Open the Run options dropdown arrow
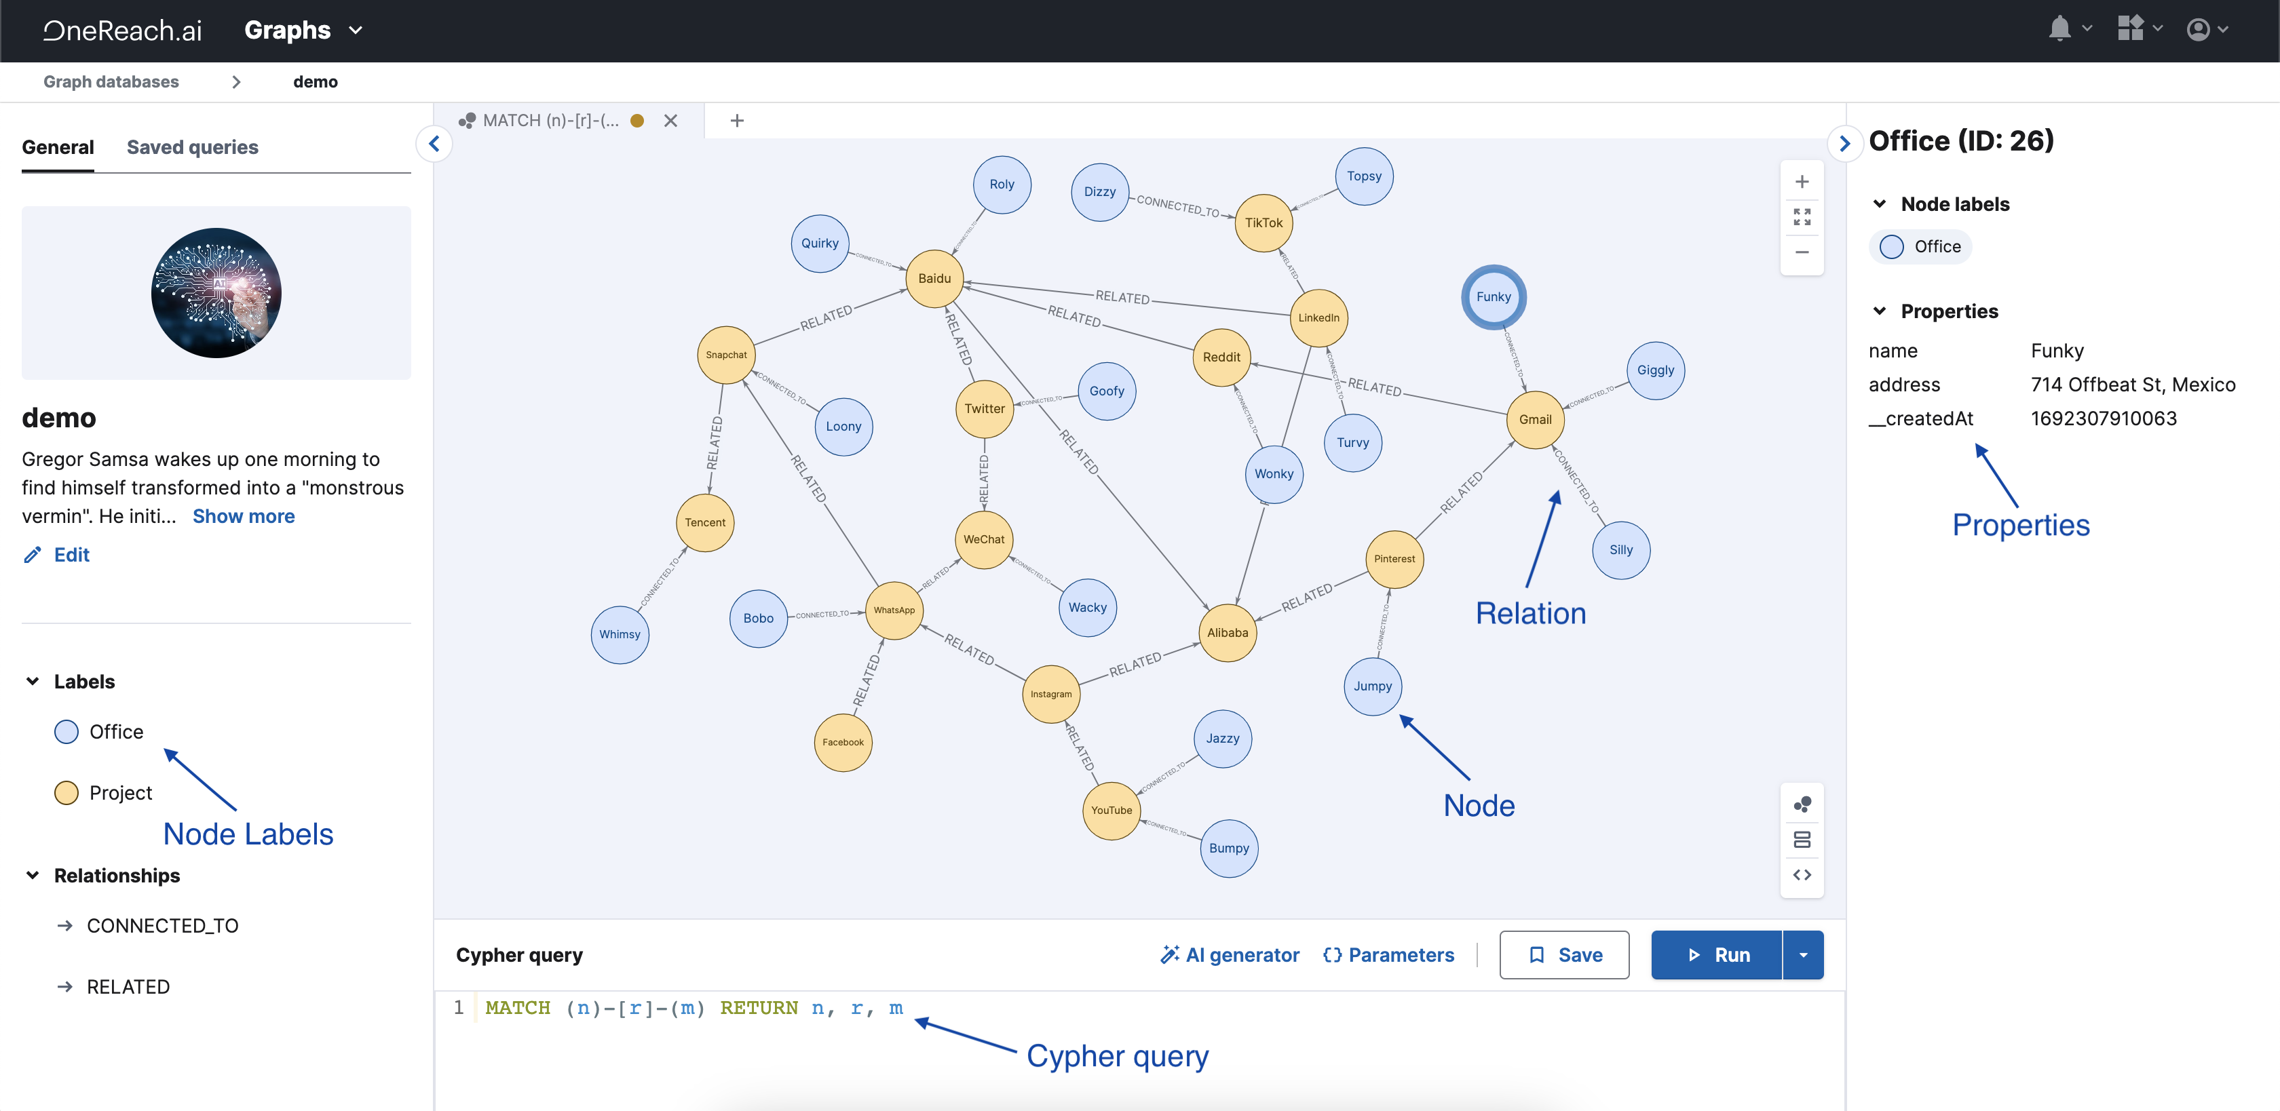2280x1111 pixels. click(1803, 955)
